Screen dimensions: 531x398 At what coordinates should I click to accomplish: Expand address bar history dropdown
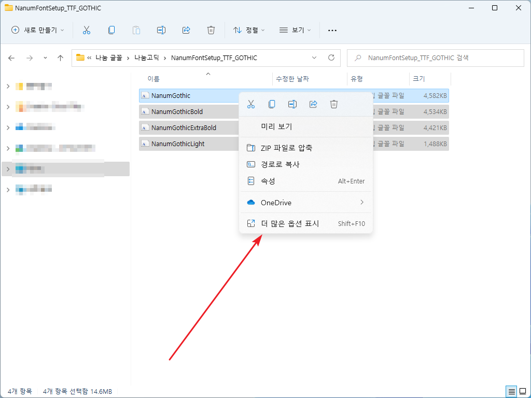coord(314,58)
